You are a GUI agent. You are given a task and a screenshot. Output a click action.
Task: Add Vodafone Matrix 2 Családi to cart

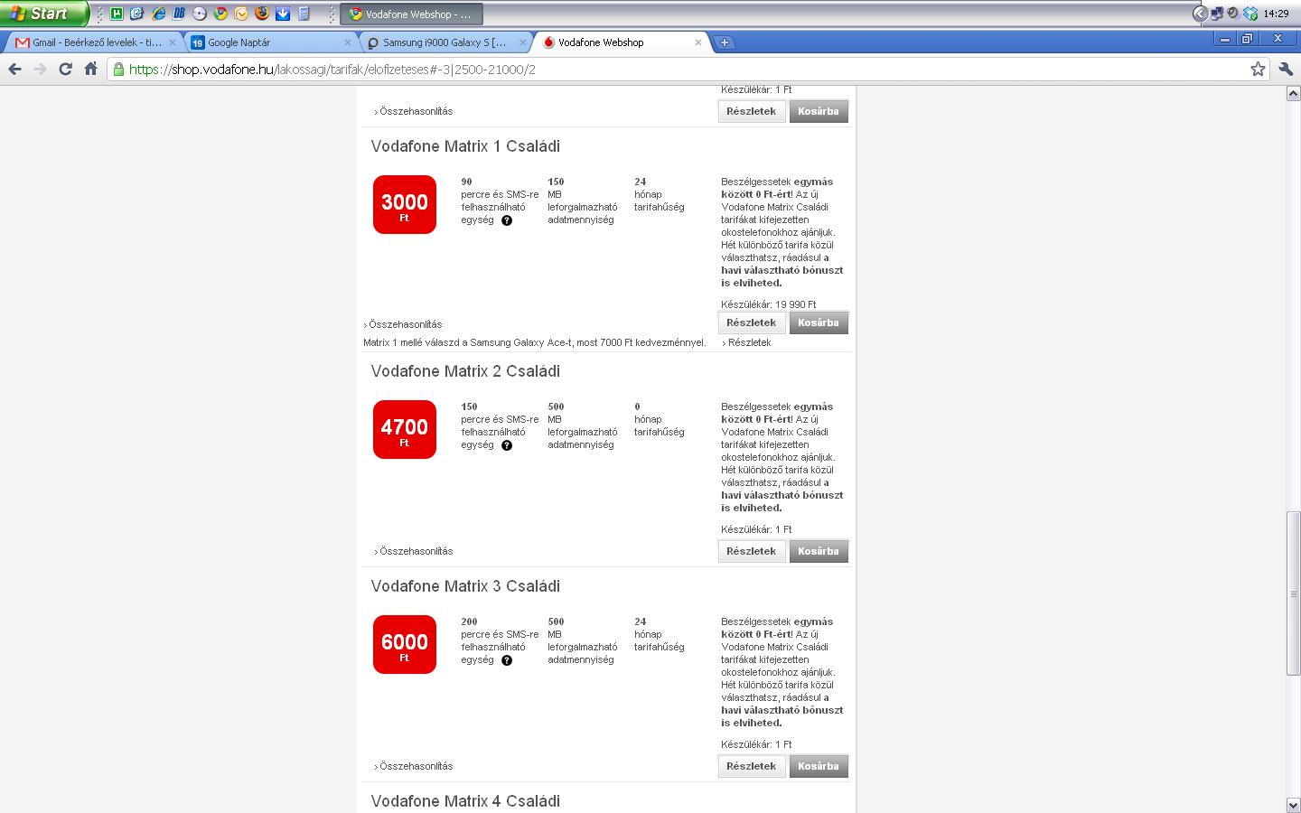pyautogui.click(x=819, y=551)
